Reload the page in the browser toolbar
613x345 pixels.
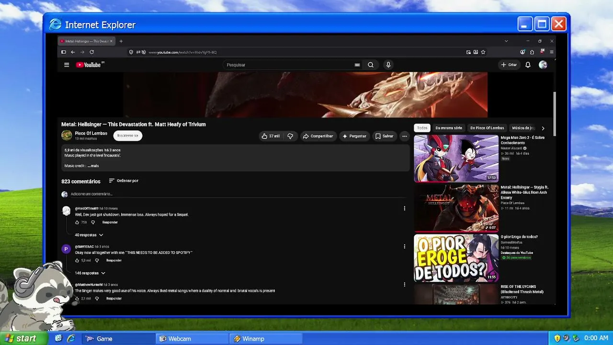click(91, 52)
